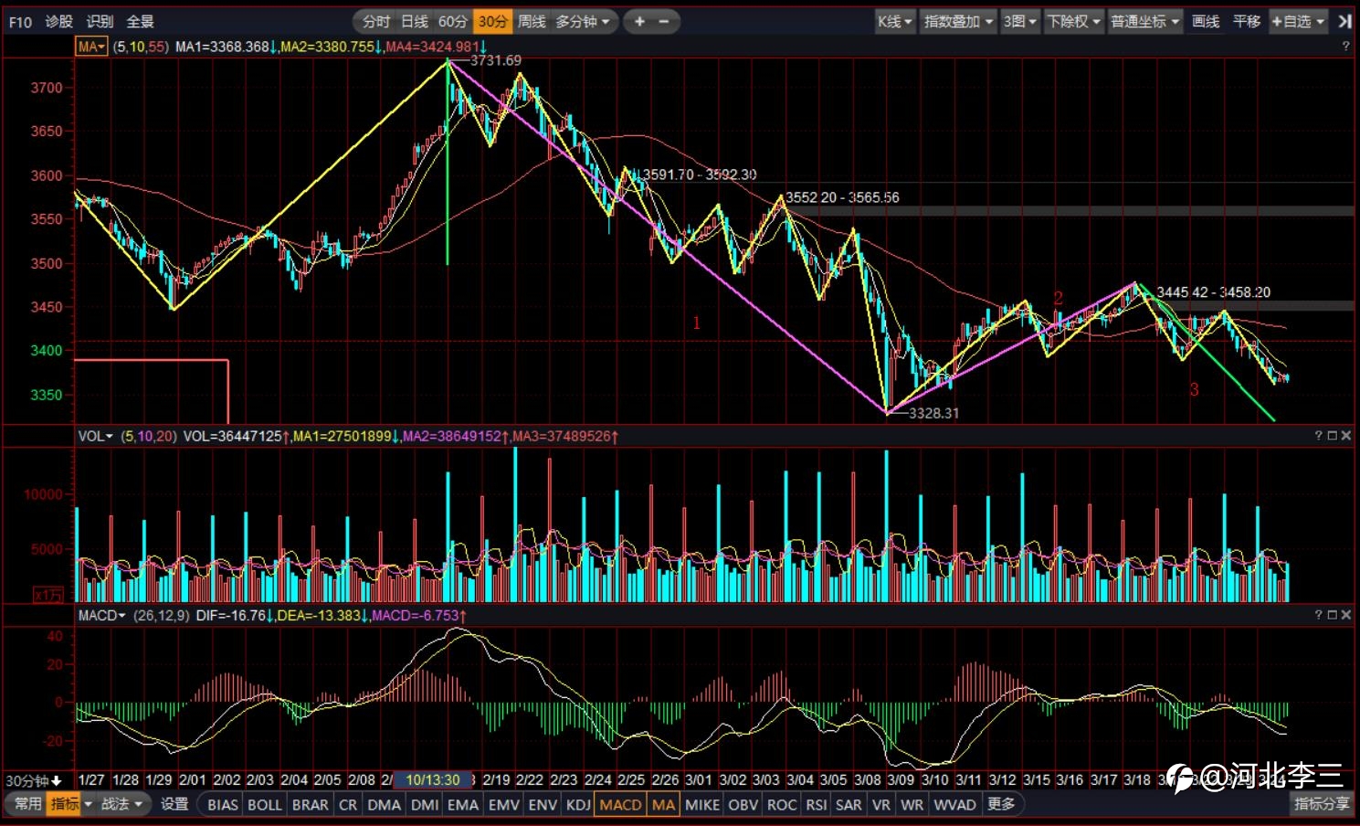
Task: Toggle the DMI indicator
Action: click(425, 804)
